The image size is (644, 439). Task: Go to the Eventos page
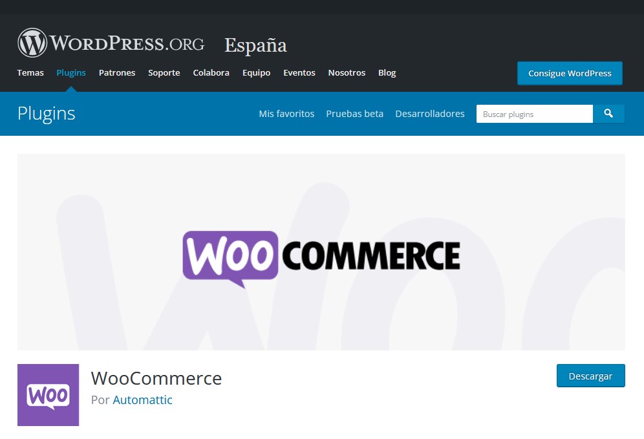299,72
